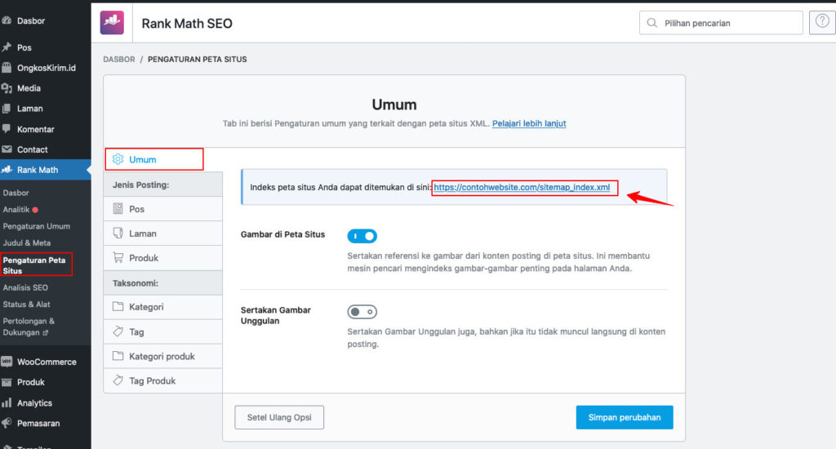
Task: Open the Komentar menu label in the sidebar
Action: pos(35,129)
